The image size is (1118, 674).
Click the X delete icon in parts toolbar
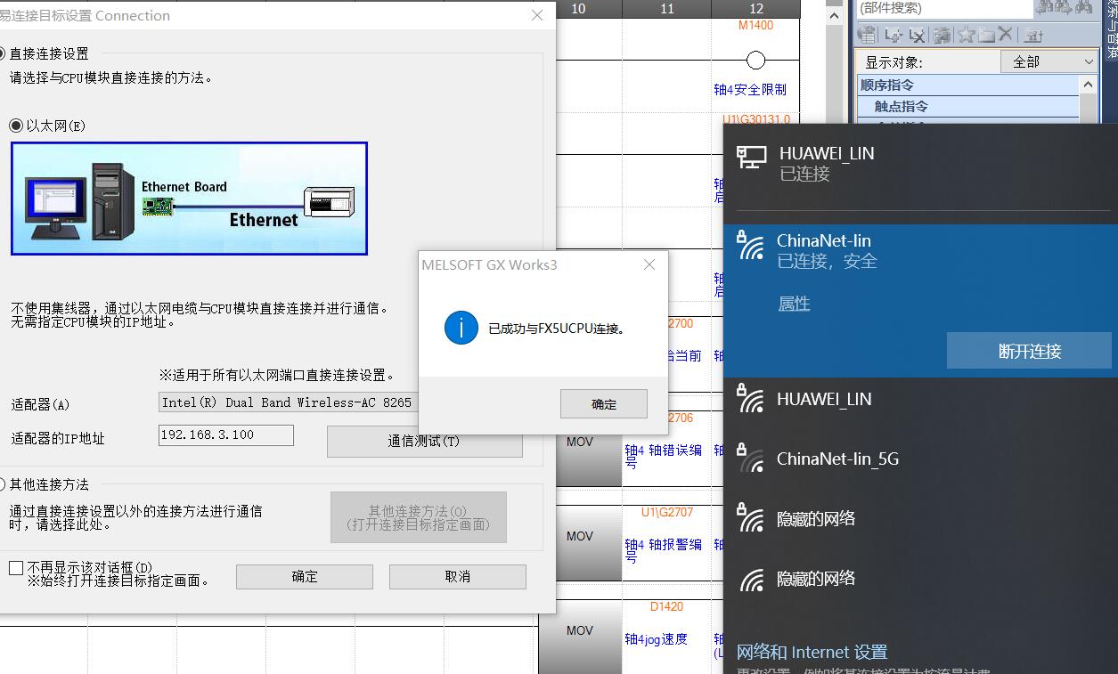point(1006,35)
